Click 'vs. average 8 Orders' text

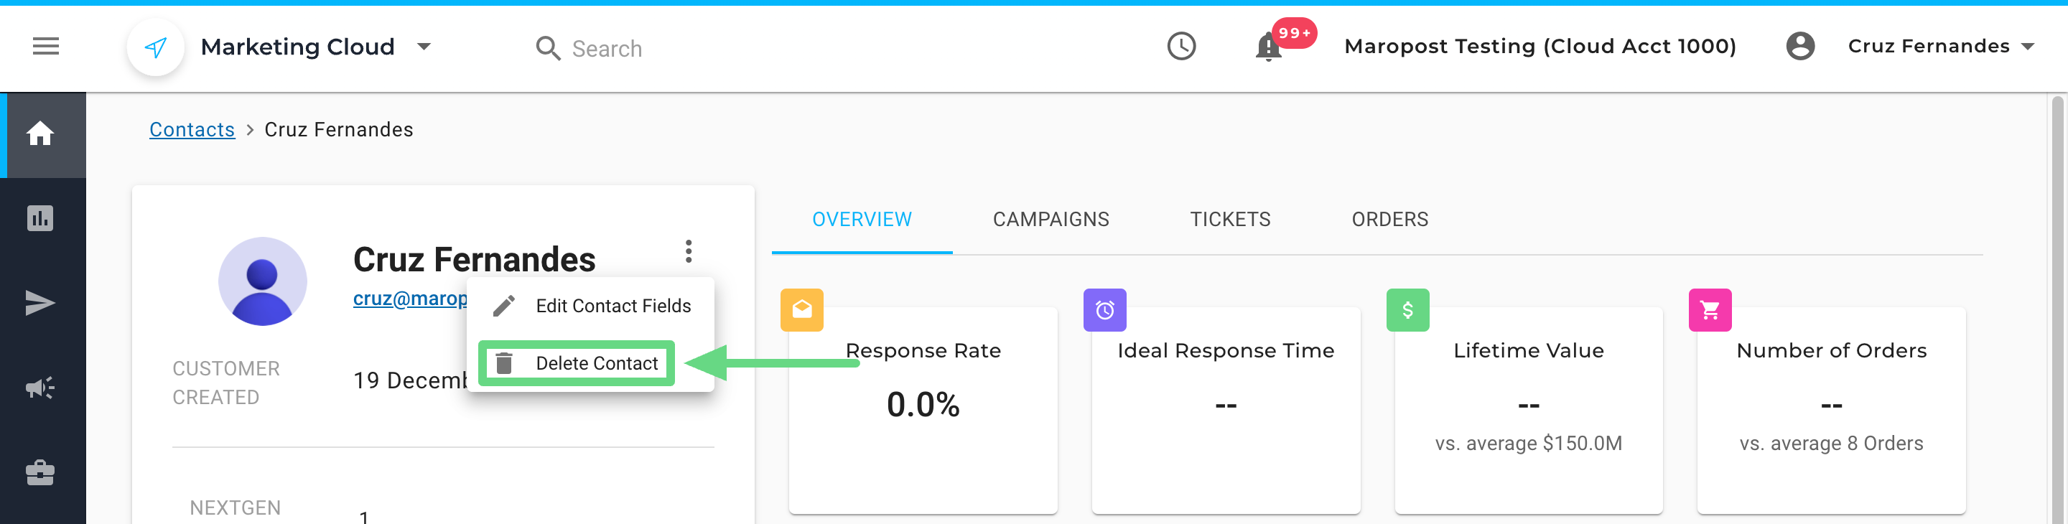click(1831, 444)
